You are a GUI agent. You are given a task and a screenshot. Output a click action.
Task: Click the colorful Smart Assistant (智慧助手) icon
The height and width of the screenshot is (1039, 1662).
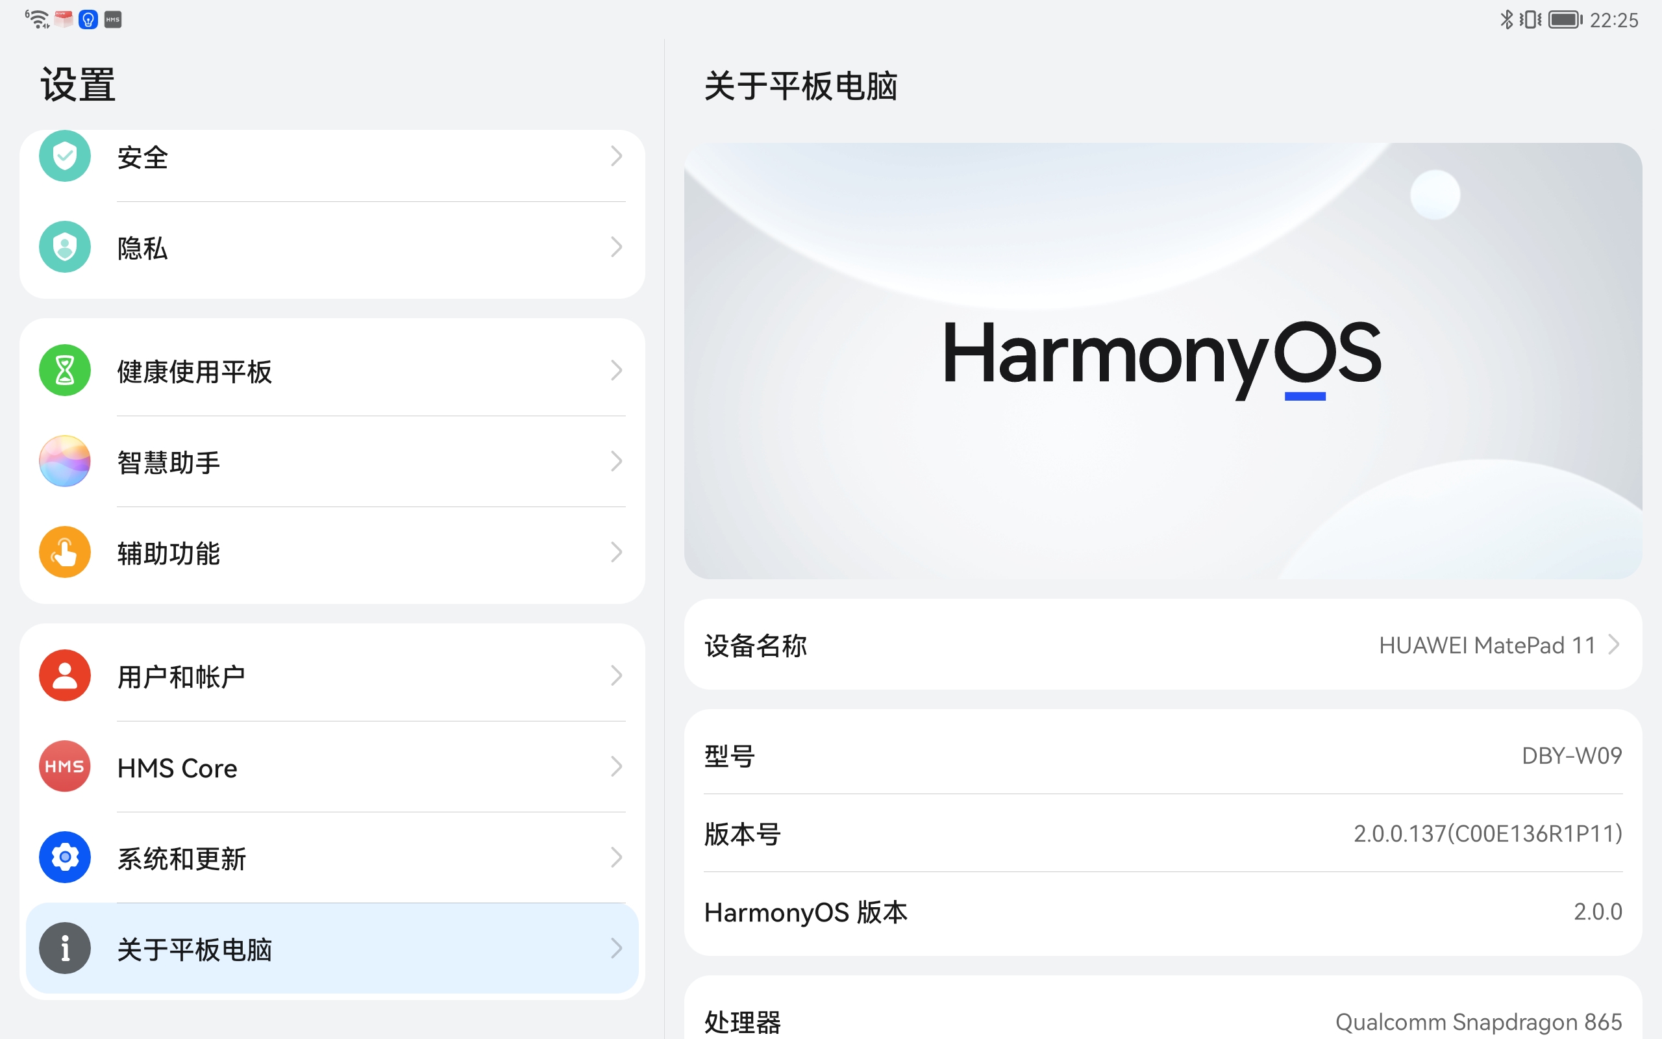(64, 461)
